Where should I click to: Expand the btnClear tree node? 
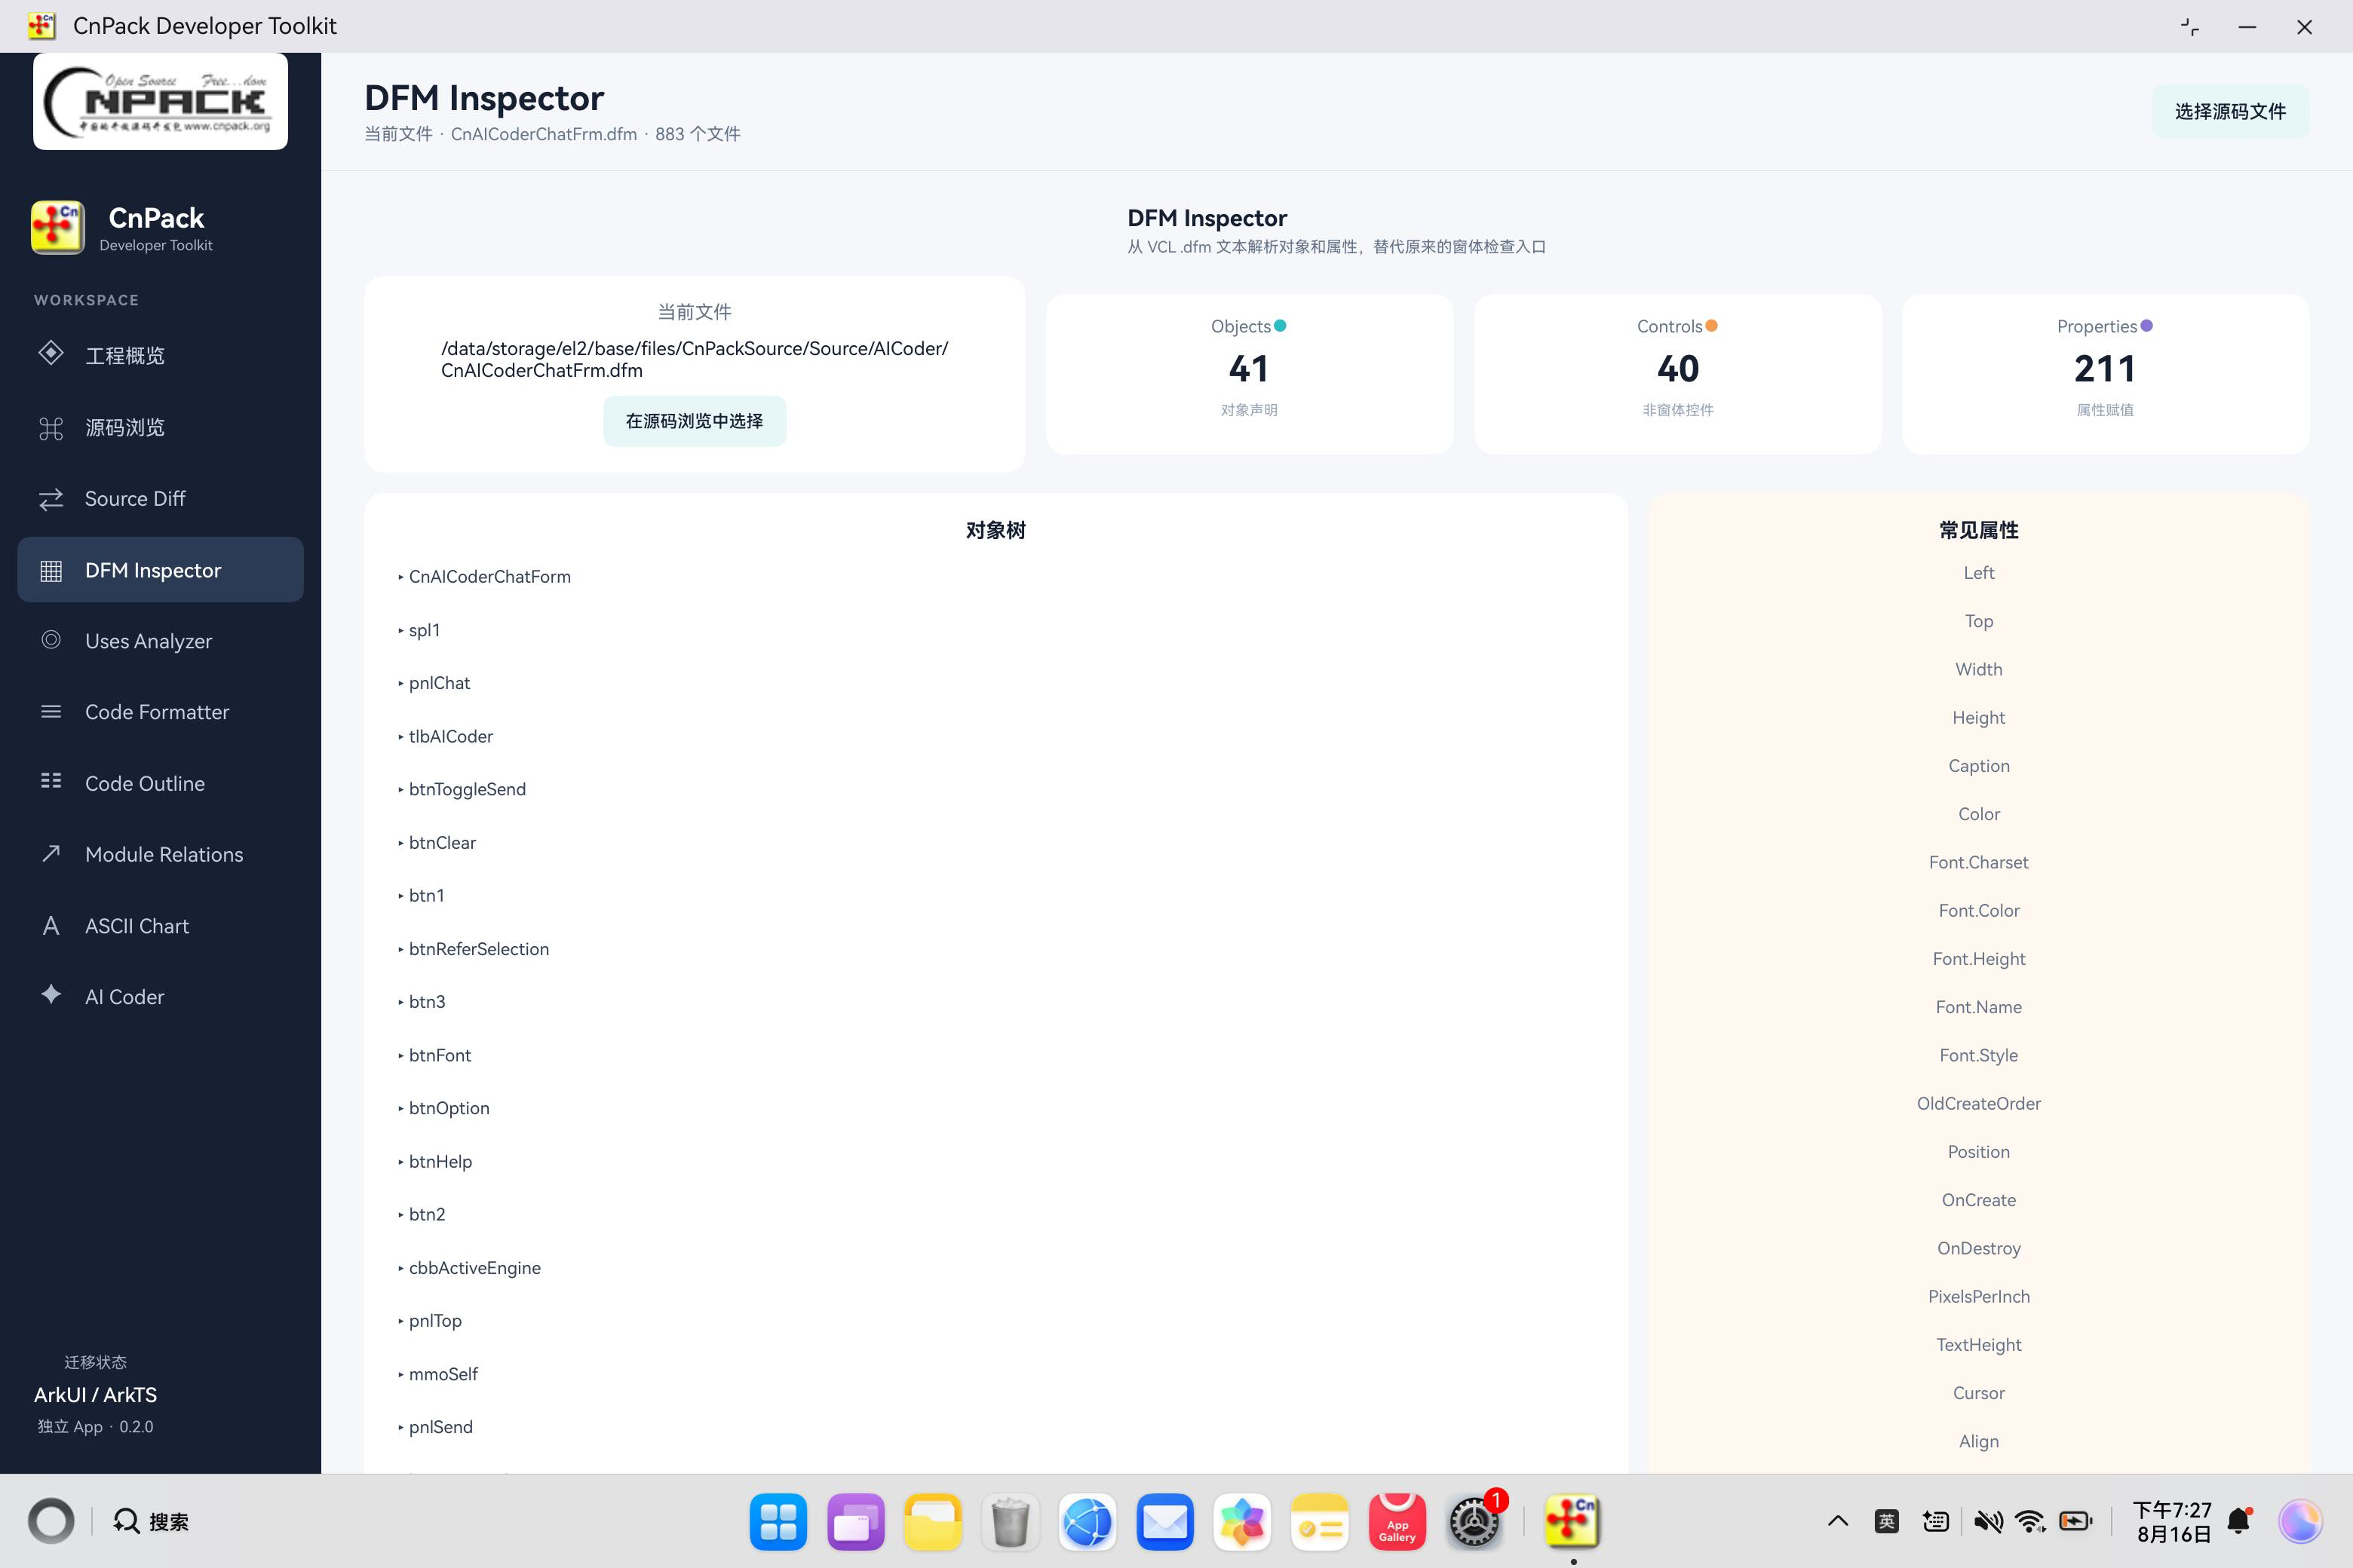click(400, 843)
